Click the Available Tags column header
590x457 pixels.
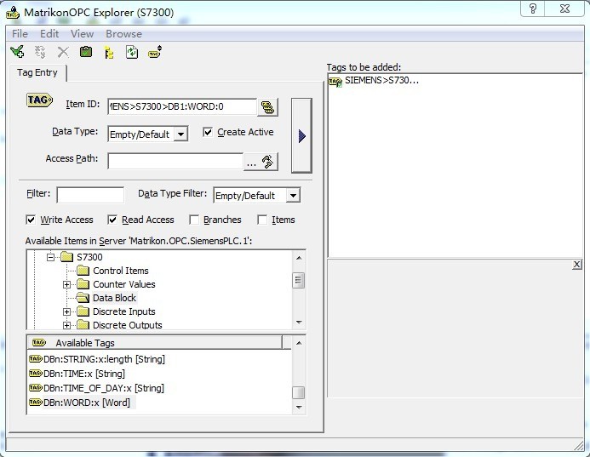click(x=155, y=343)
